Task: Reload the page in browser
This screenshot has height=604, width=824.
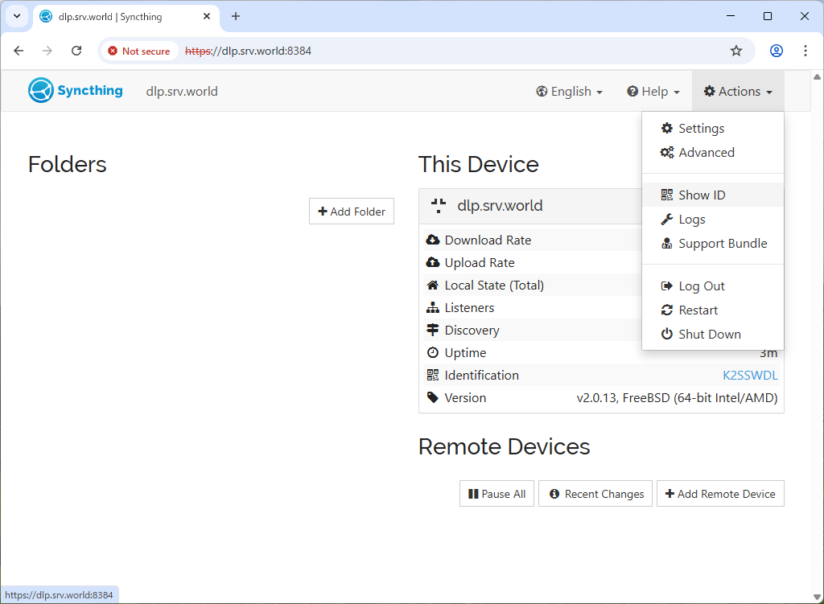Action: pos(76,51)
